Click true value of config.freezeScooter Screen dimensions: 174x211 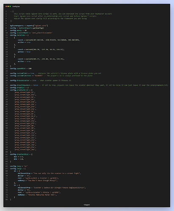pyautogui.click(x=34, y=81)
